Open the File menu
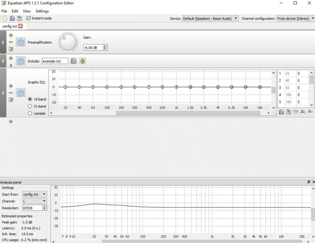Viewport: 315px width, 243px height. [4, 11]
